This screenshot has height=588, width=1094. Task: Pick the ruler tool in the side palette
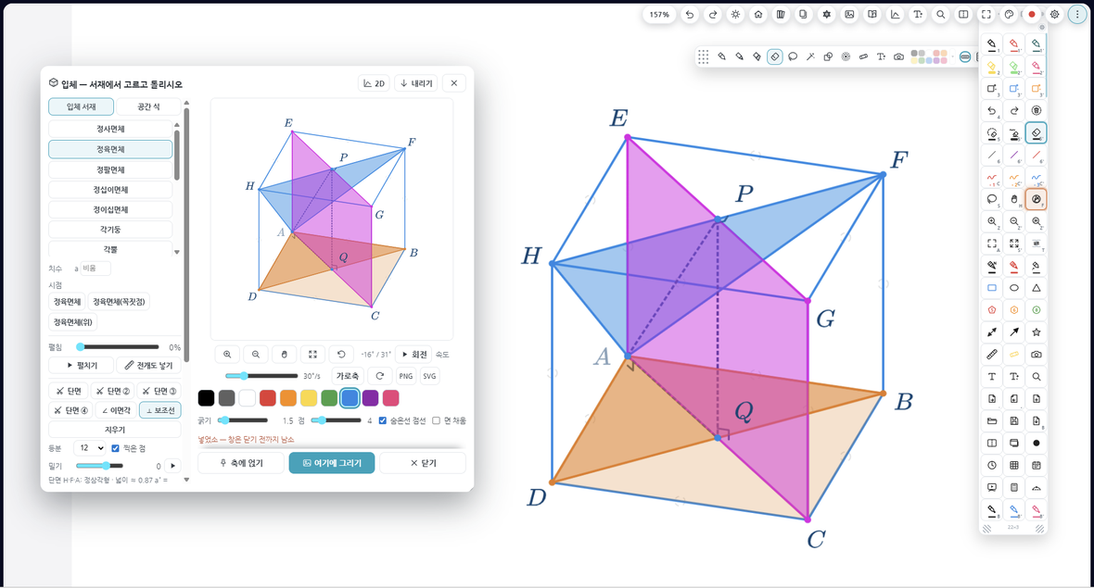(991, 355)
